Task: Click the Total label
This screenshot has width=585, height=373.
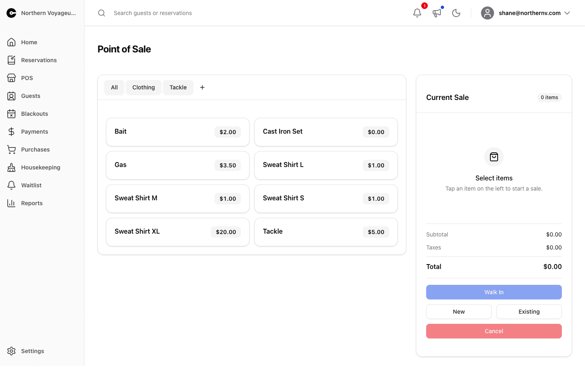Action: point(433,267)
